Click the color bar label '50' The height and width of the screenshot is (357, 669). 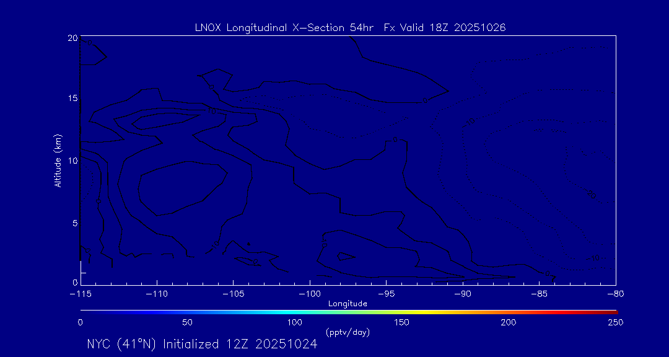(x=187, y=322)
